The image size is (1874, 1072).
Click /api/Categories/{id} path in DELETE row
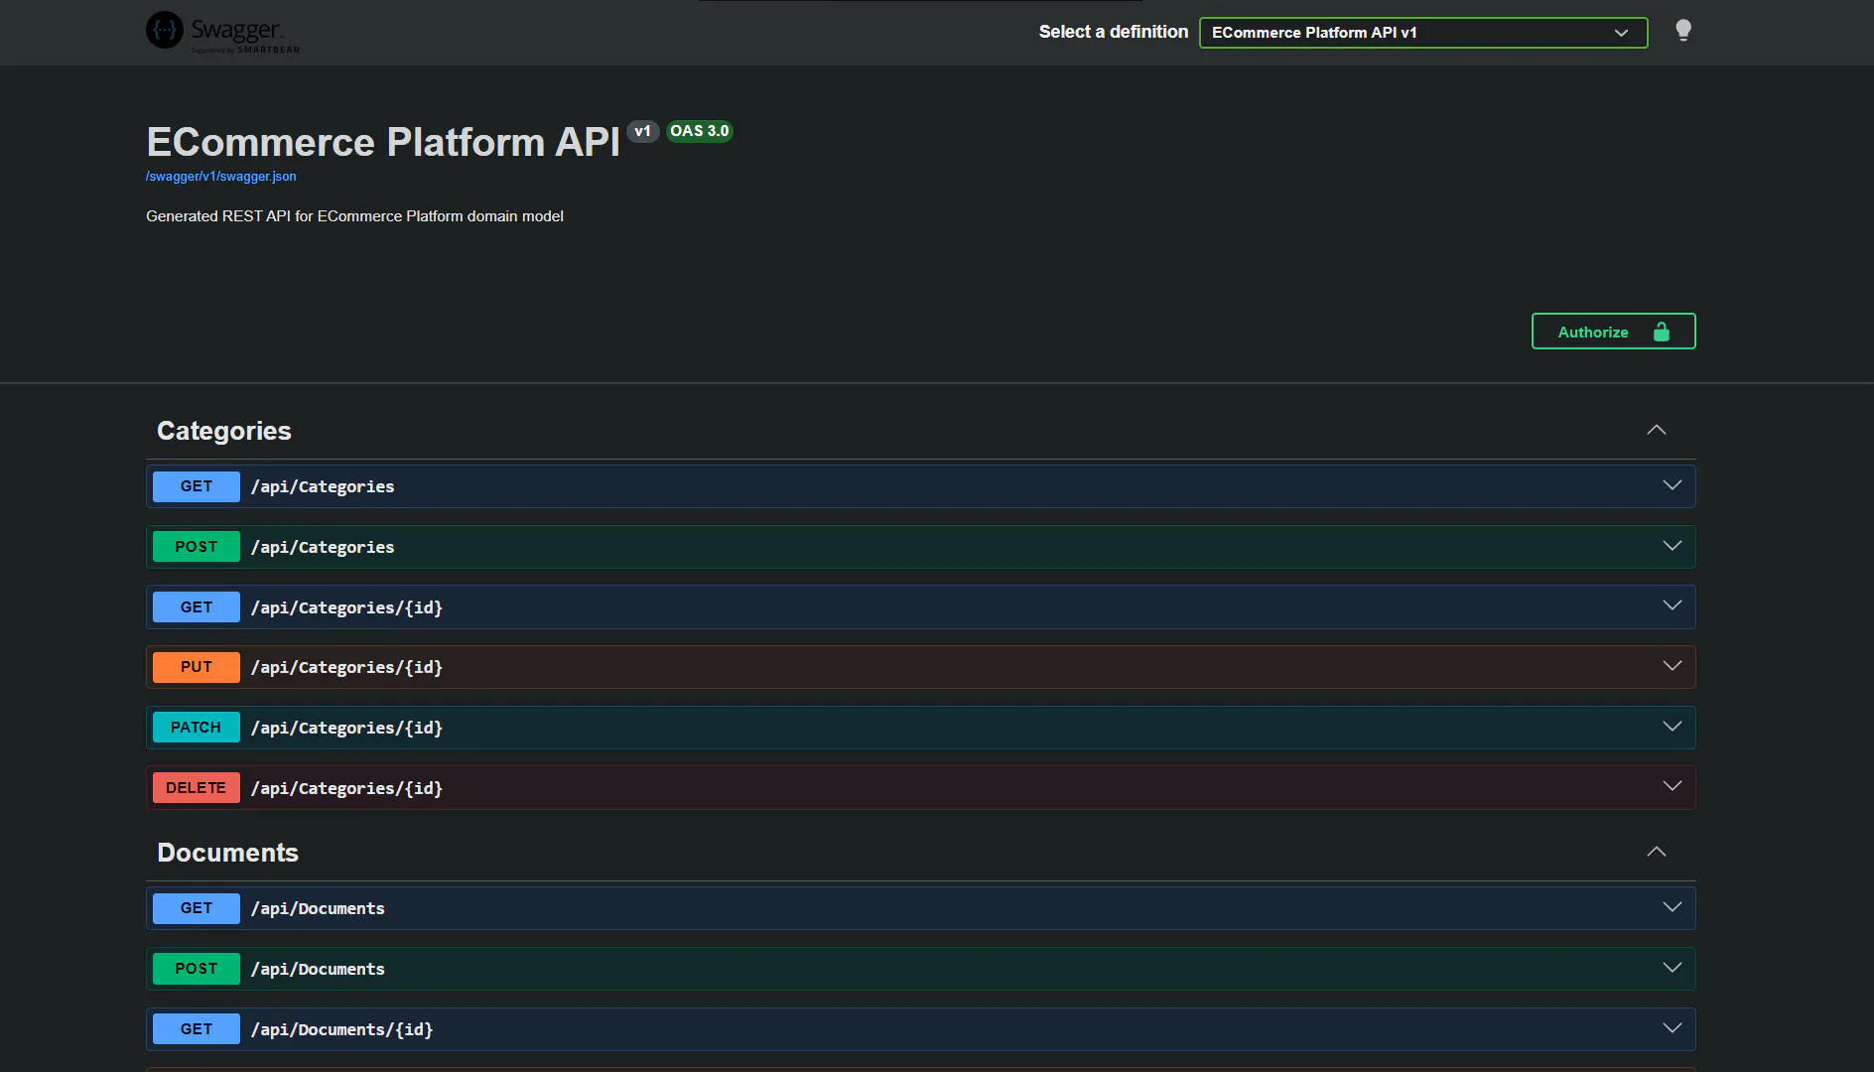(x=346, y=788)
